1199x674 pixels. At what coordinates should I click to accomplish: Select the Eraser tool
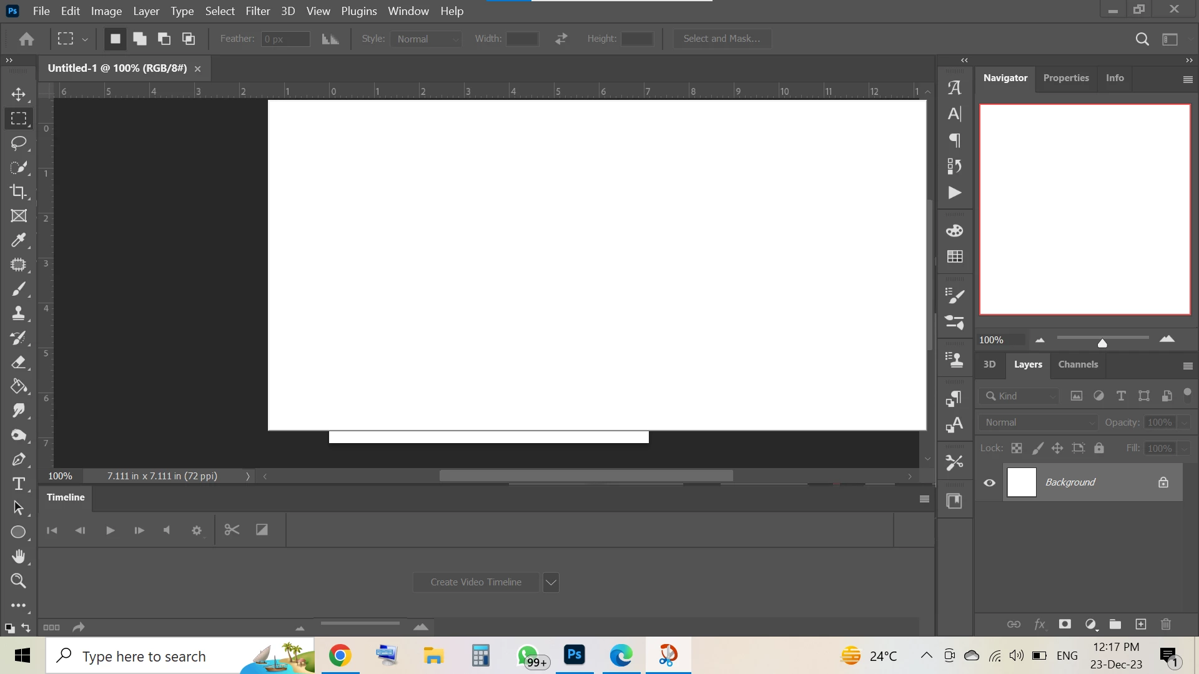pos(18,362)
